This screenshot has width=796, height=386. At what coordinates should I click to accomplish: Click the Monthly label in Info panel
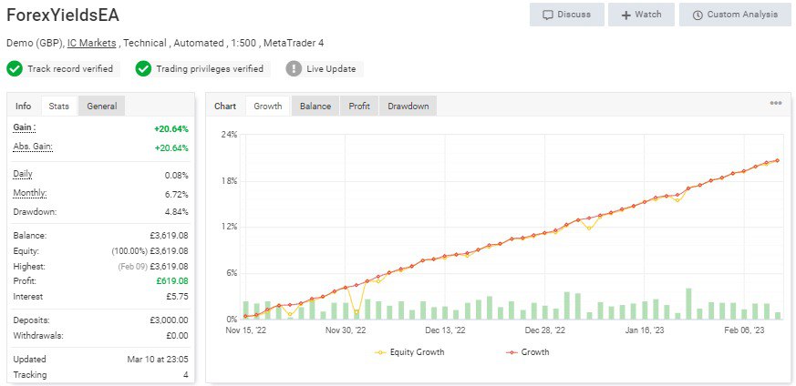[x=30, y=193]
